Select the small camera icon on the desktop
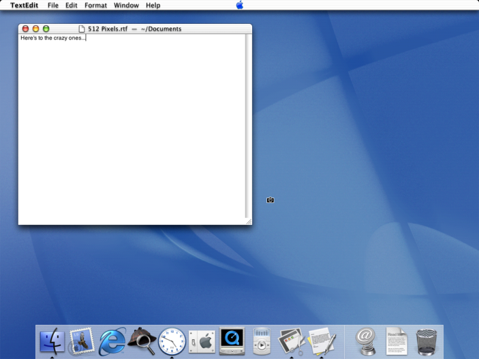The width and height of the screenshot is (479, 359). (269, 200)
